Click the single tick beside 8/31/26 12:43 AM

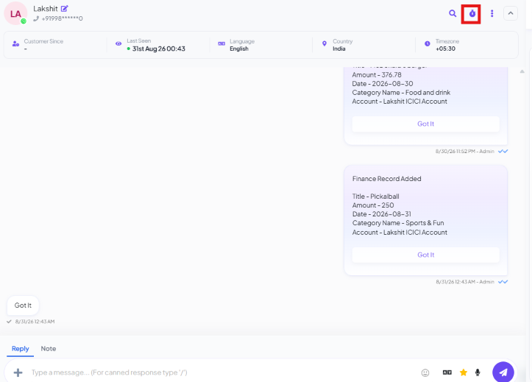[9, 321]
